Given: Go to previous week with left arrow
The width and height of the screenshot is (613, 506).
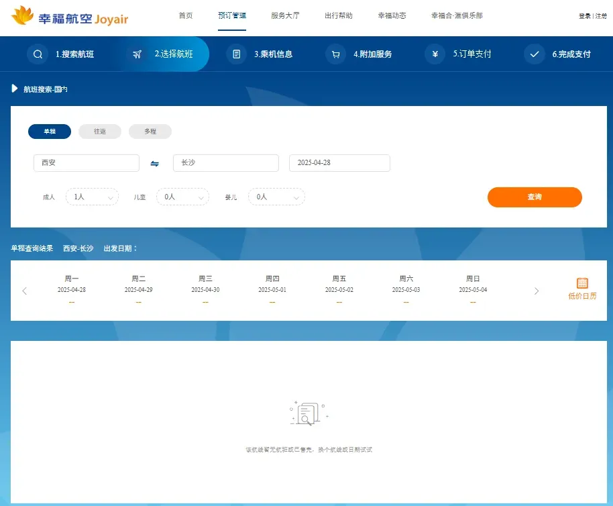Looking at the screenshot, I should [x=25, y=291].
